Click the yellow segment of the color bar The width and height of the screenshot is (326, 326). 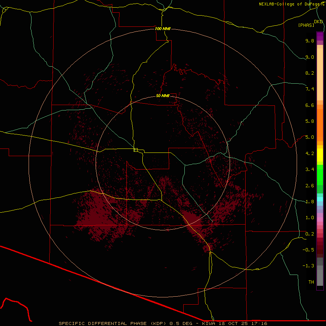(x=320, y=155)
